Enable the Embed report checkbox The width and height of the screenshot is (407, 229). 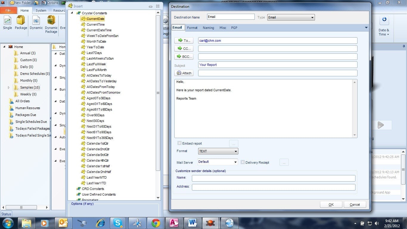(x=180, y=143)
